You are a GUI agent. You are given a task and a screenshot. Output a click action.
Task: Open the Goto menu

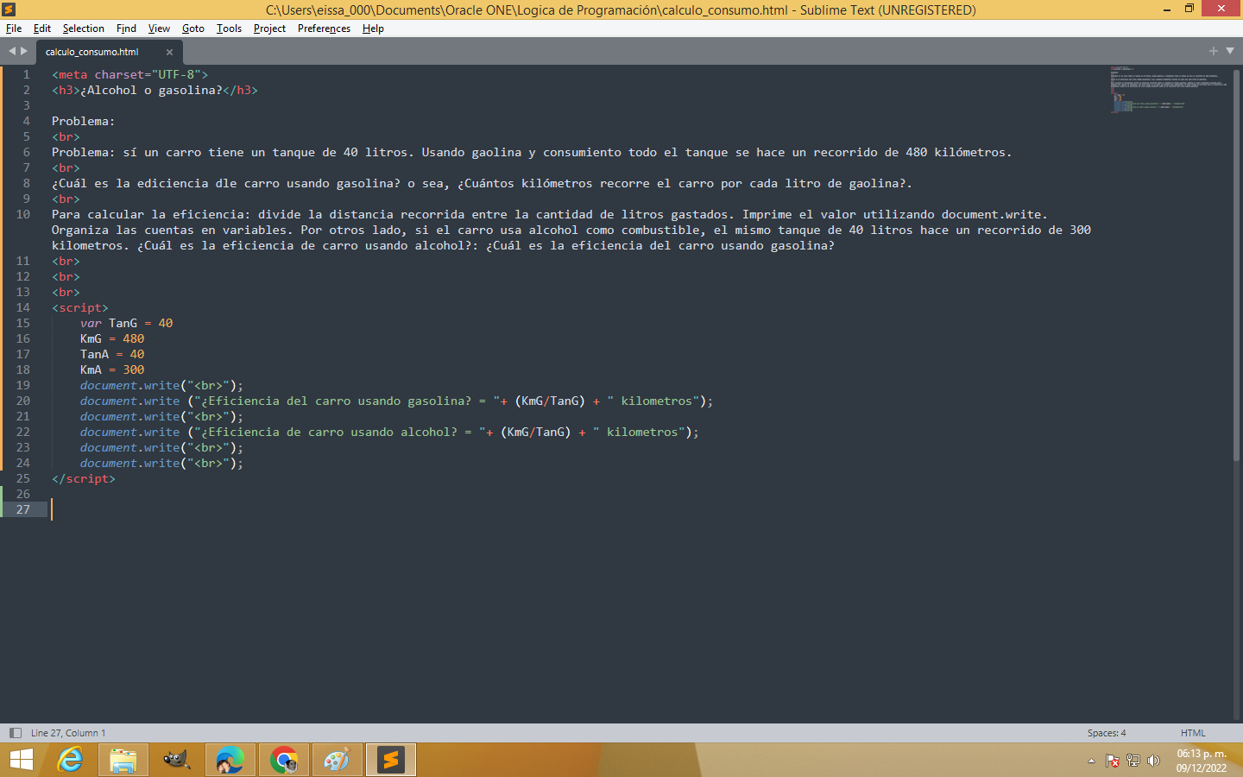point(193,28)
